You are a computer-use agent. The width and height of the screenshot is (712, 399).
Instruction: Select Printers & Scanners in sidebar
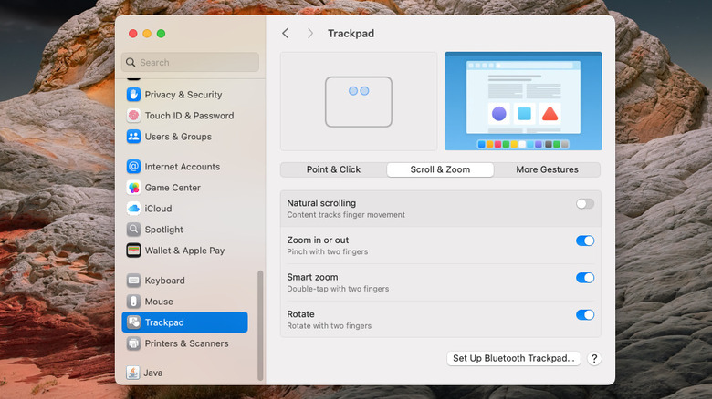[x=186, y=343]
